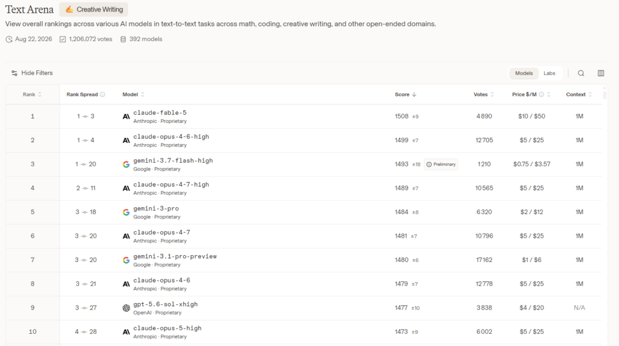
Task: Click the Google logo for gemini-3.7-flash-high
Action: click(126, 165)
